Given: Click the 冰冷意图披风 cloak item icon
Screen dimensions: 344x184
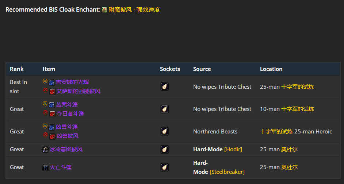Looking at the screenshot, I should point(45,149).
